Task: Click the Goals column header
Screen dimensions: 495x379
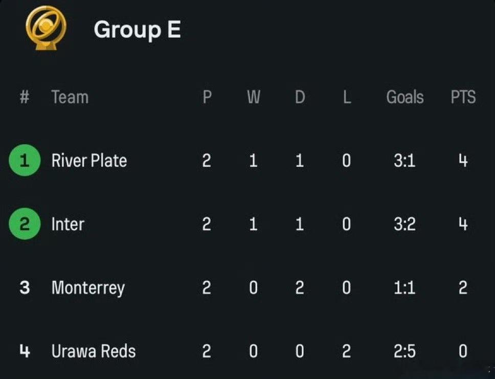Action: tap(404, 97)
